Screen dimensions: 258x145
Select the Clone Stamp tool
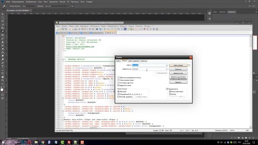[x=2, y=42]
